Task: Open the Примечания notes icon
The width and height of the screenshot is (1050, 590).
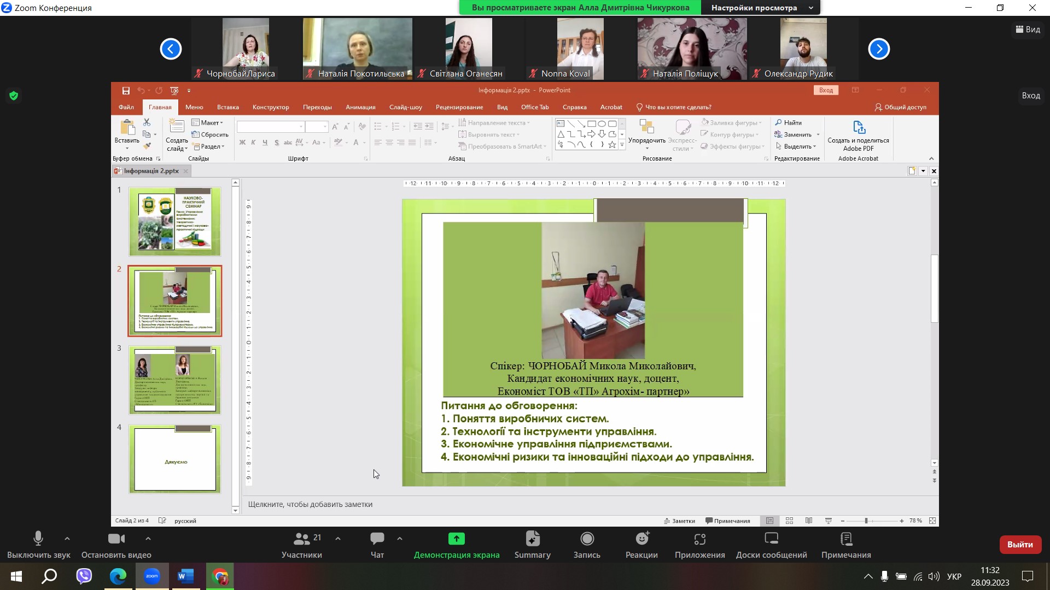Action: 846,539
